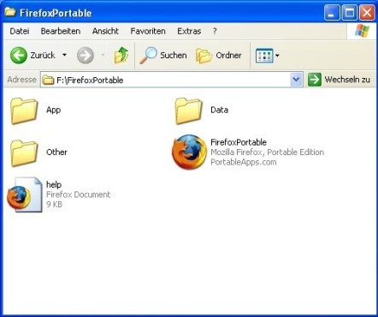
Task: Expand the Zurück history dropdown arrow
Action: [65, 55]
